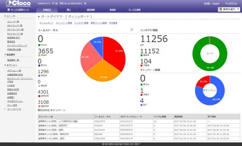This screenshot has height=146, width=242.
Task: Open ピックアップグループ in the sidebar
Action: click(x=17, y=46)
